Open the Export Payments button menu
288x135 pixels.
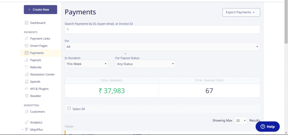[241, 12]
